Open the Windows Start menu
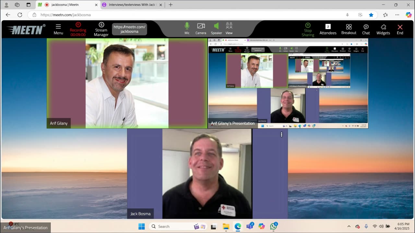Screen dimensions: 415x233 pos(142,227)
